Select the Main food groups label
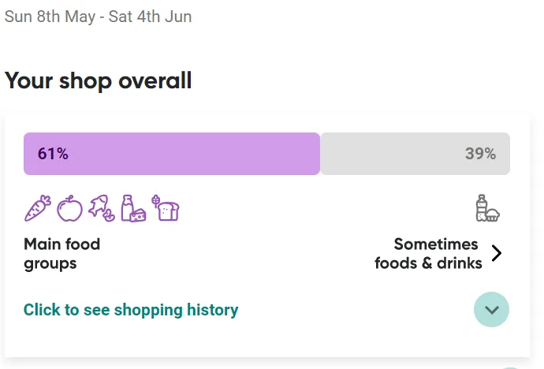 [x=62, y=254]
